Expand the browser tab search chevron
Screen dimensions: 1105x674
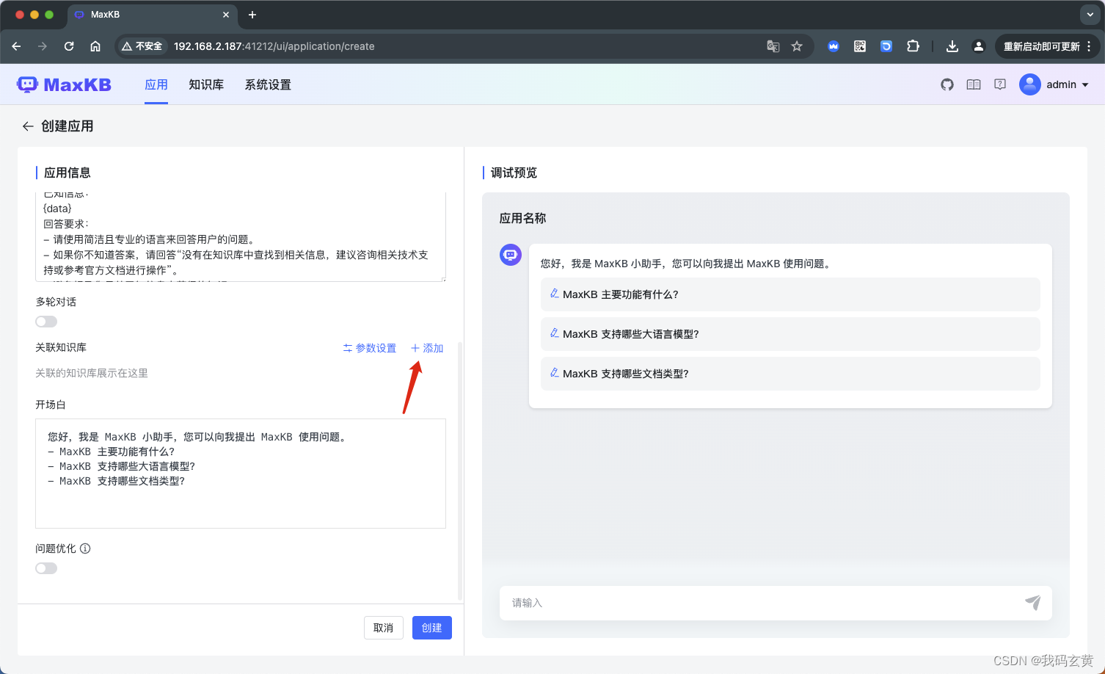click(1090, 15)
